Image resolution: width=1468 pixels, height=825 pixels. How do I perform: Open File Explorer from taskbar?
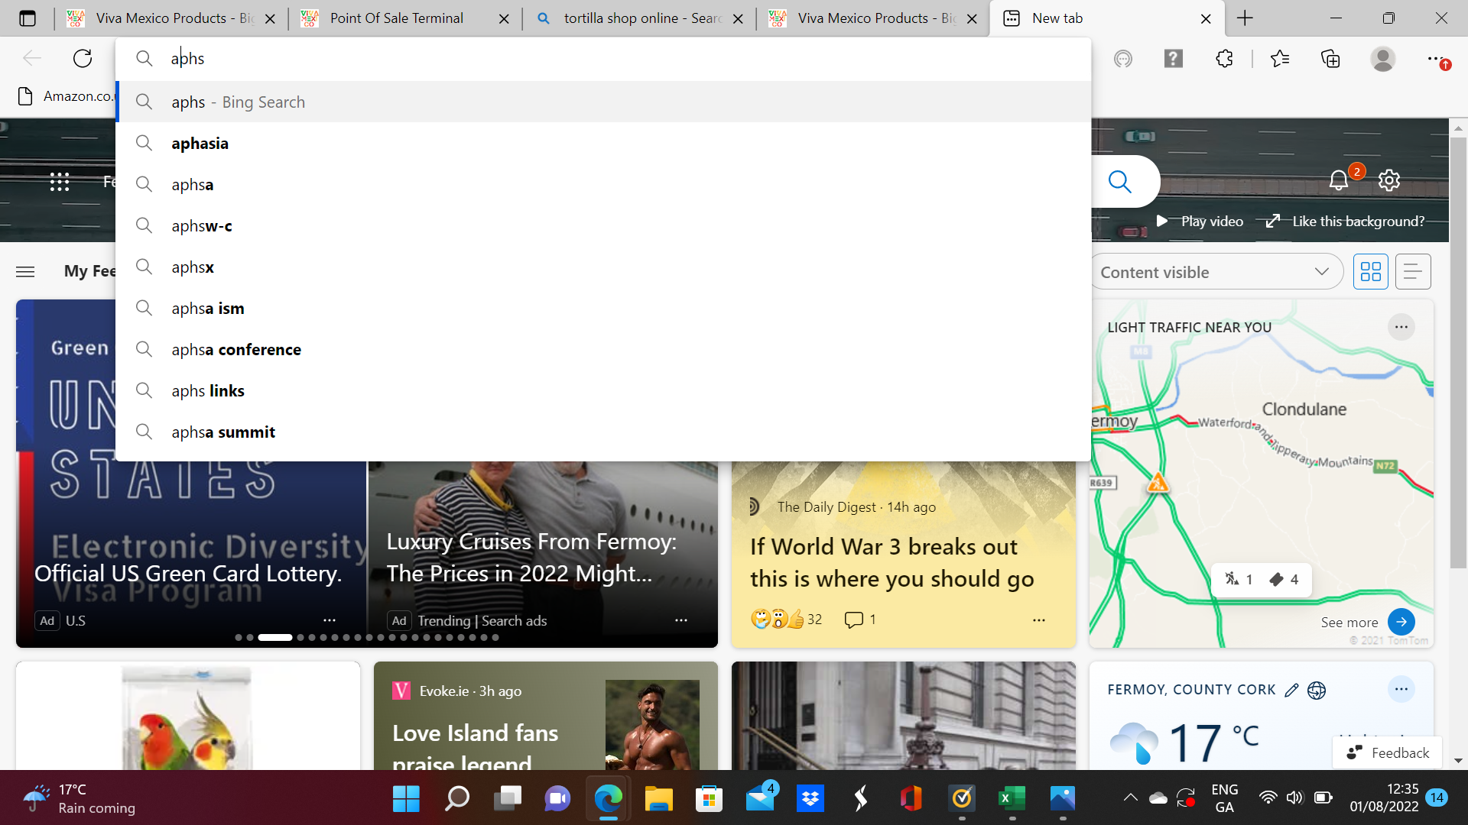point(658,799)
